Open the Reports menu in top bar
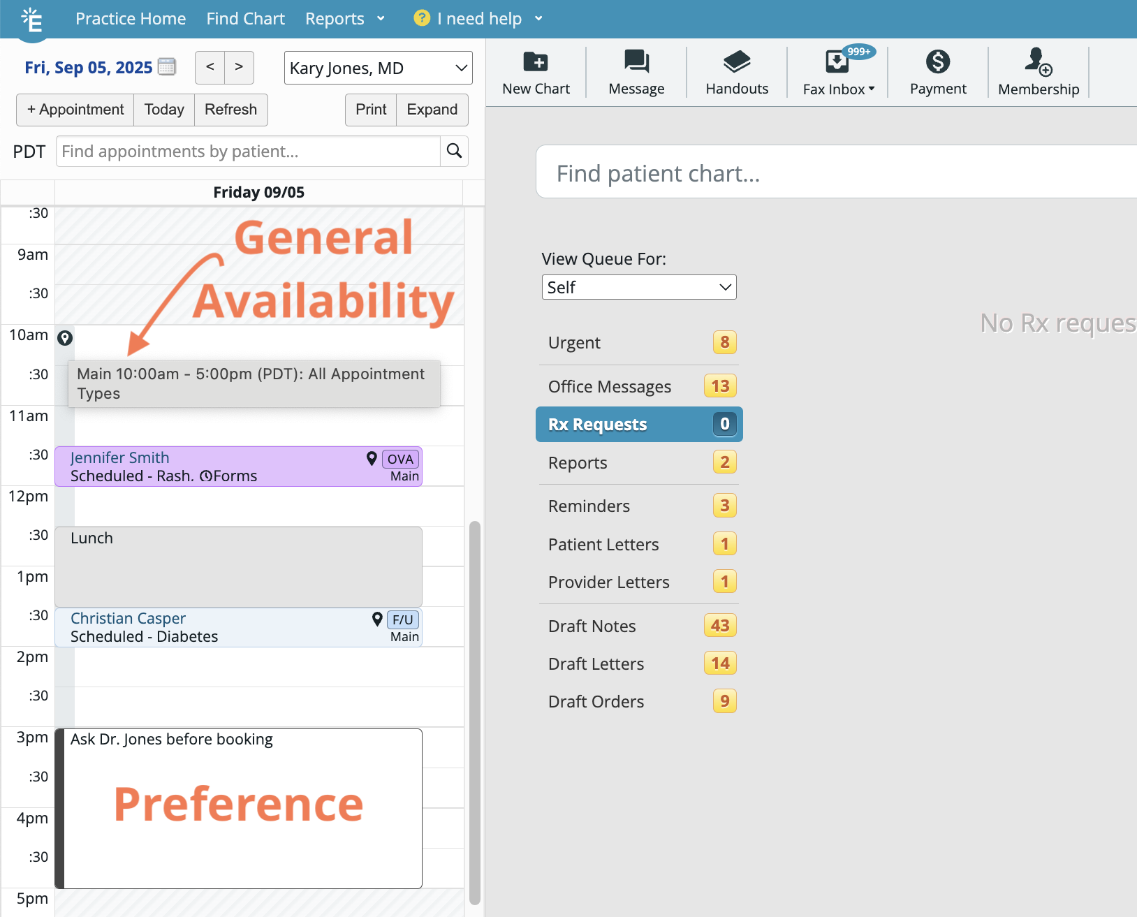The image size is (1137, 917). click(x=344, y=19)
